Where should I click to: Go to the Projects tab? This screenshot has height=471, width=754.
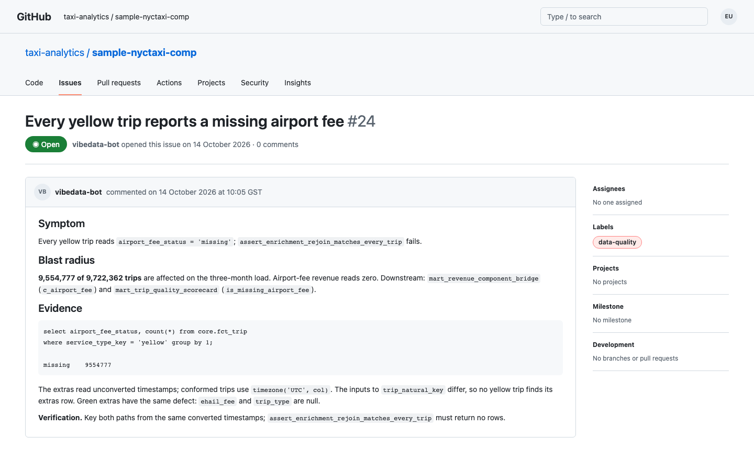211,83
